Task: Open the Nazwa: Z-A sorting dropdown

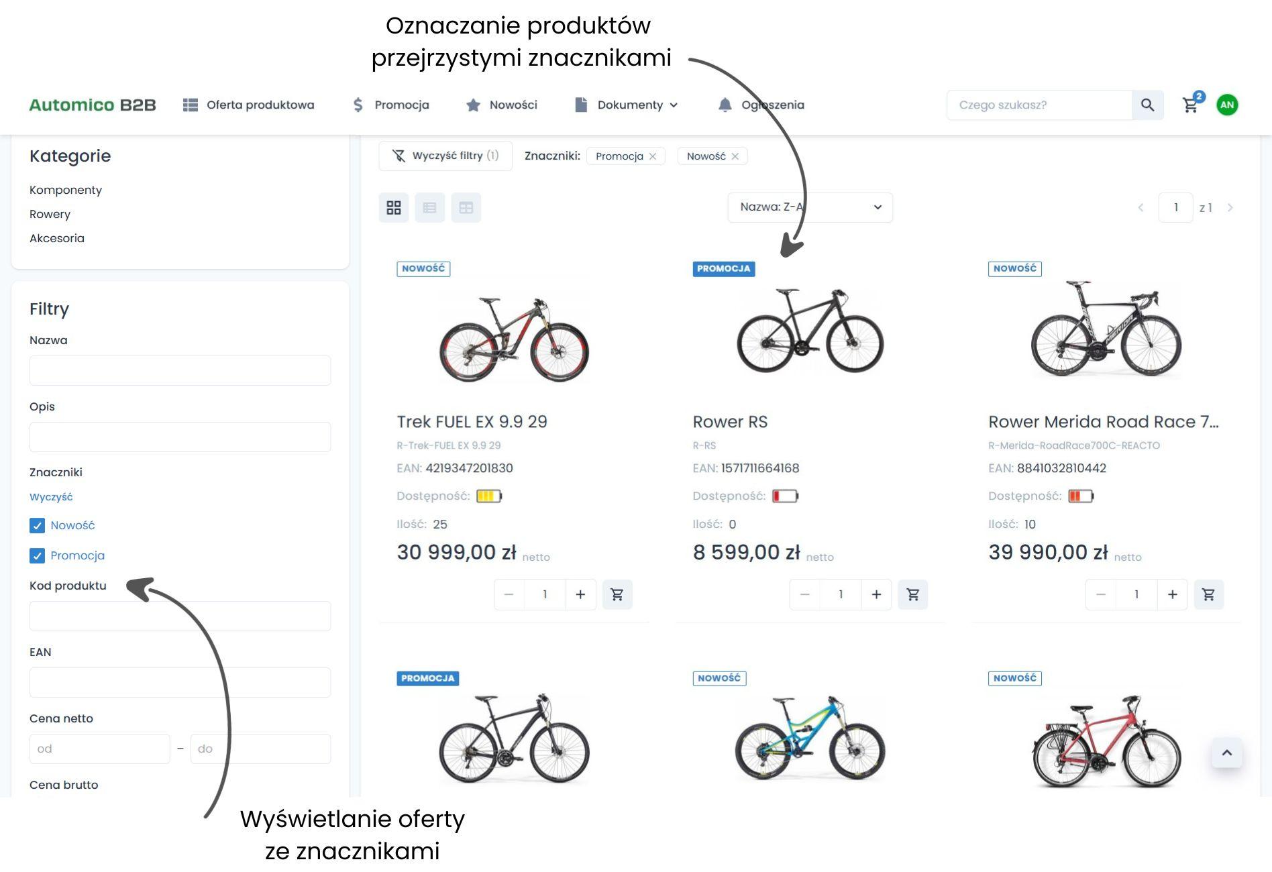Action: [x=810, y=207]
